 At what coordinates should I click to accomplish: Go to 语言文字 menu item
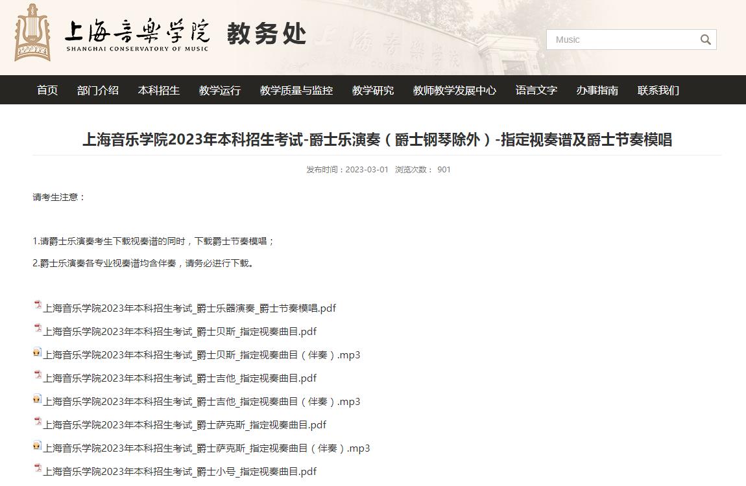(x=536, y=90)
